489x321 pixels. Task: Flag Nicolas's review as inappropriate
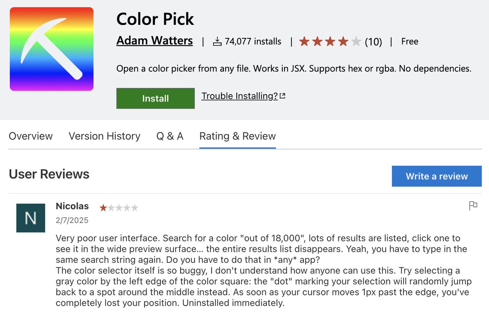473,206
